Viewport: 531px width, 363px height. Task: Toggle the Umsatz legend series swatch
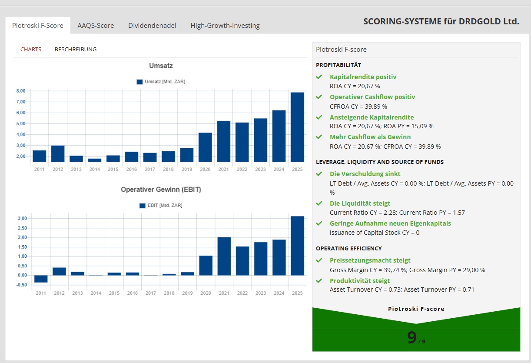coord(139,82)
